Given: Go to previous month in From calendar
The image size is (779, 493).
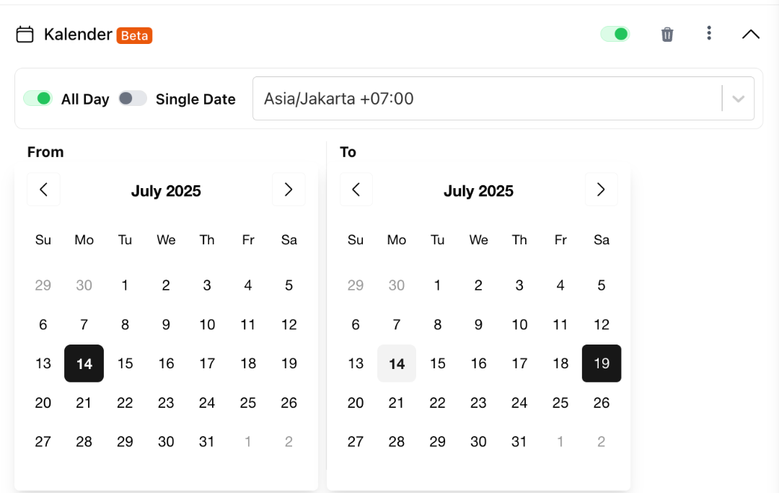Looking at the screenshot, I should pyautogui.click(x=44, y=189).
